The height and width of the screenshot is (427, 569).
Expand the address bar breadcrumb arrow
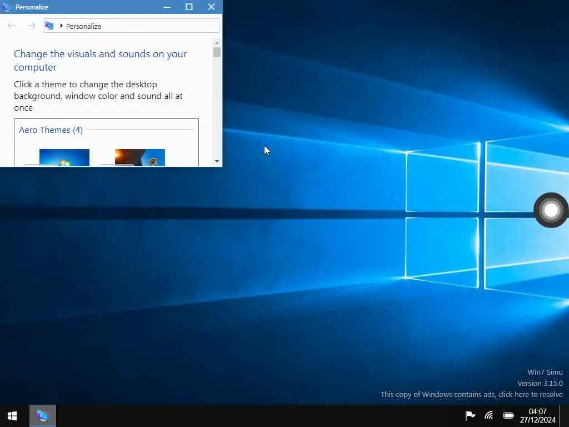(x=61, y=26)
